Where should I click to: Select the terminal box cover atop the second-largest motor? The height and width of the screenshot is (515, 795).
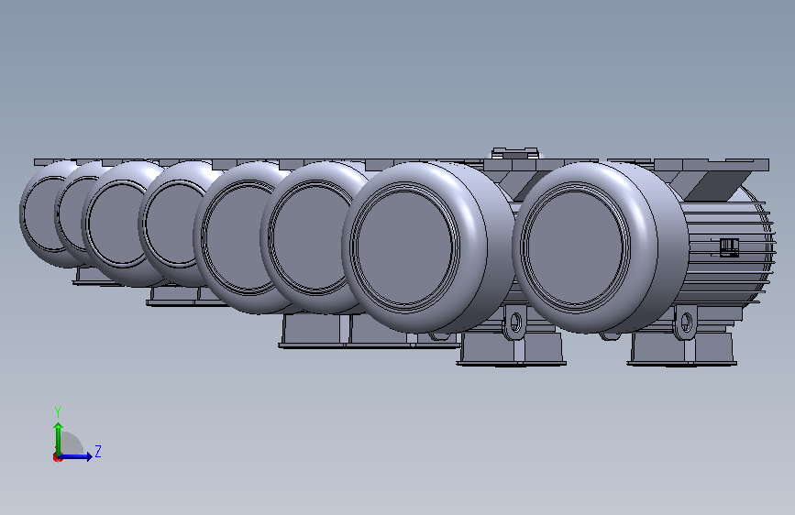point(515,151)
